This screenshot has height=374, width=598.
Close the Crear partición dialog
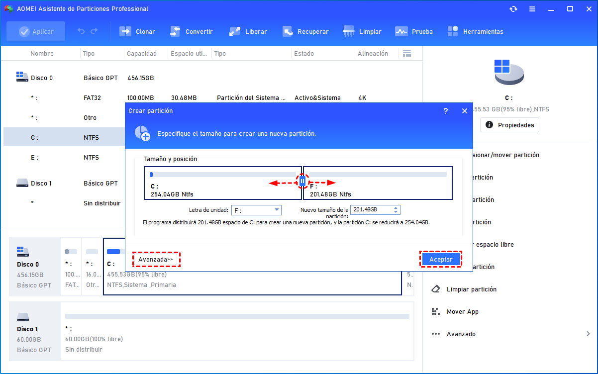[x=465, y=111]
